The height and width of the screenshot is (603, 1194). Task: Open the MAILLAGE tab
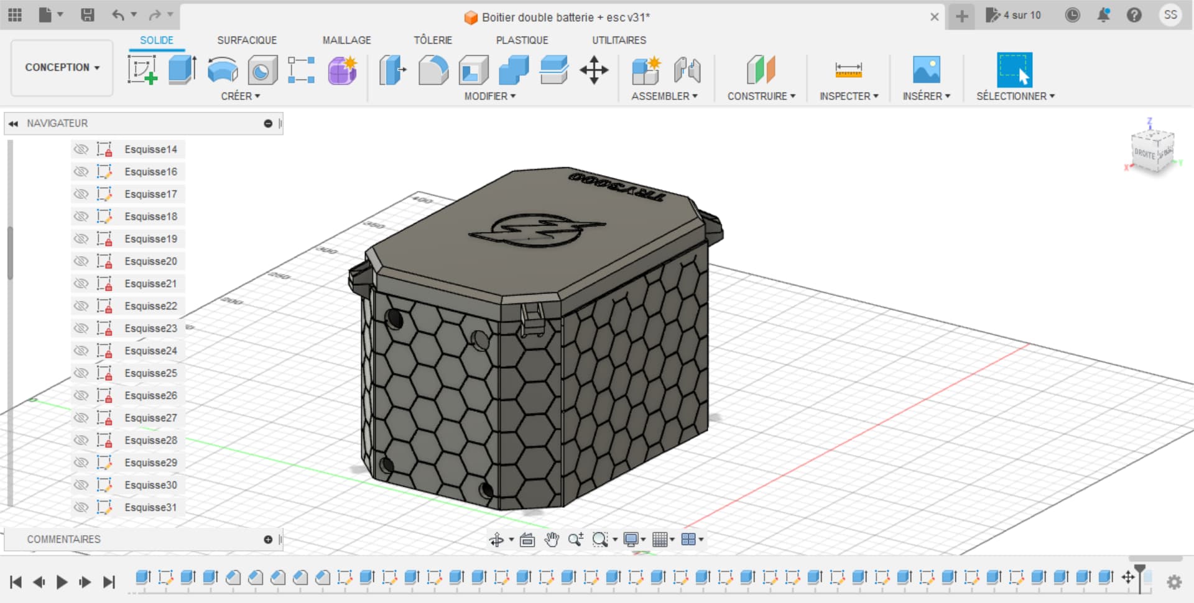point(346,40)
